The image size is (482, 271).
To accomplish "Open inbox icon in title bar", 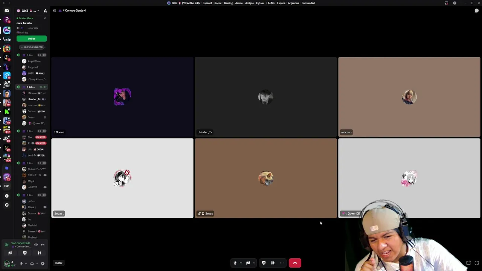I will tap(446, 3).
